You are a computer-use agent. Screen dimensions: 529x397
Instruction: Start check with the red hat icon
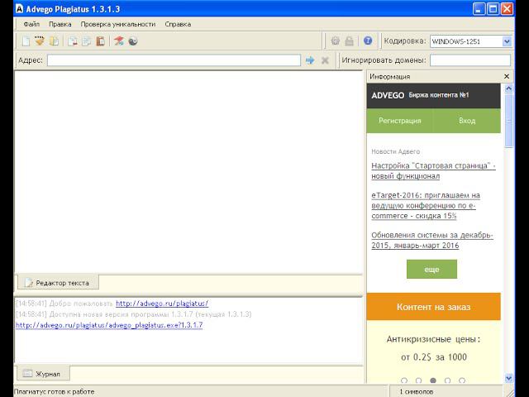pos(119,41)
